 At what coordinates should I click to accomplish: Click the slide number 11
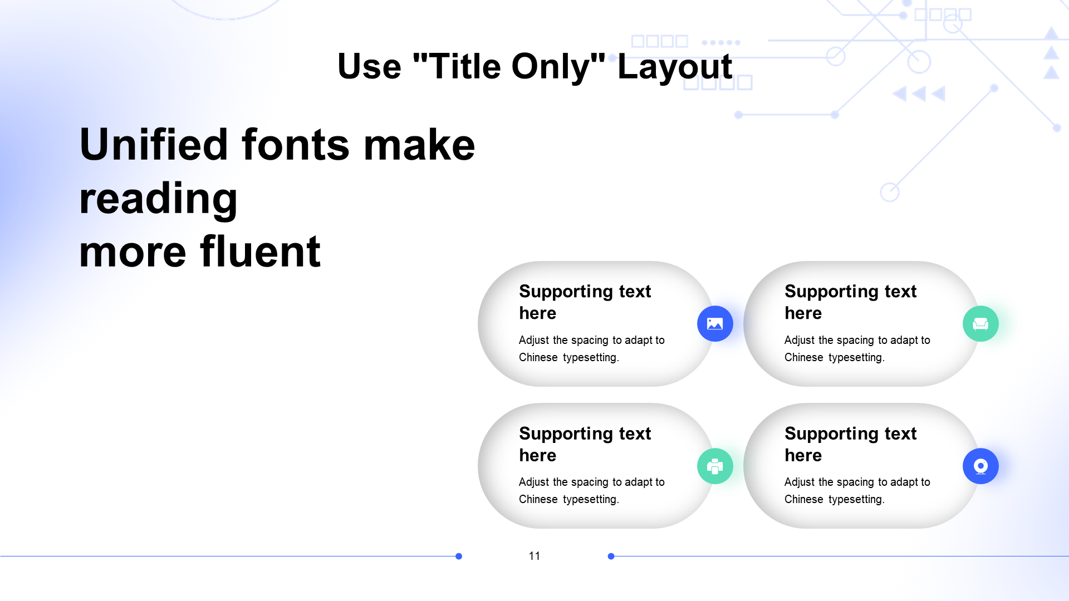pos(534,556)
